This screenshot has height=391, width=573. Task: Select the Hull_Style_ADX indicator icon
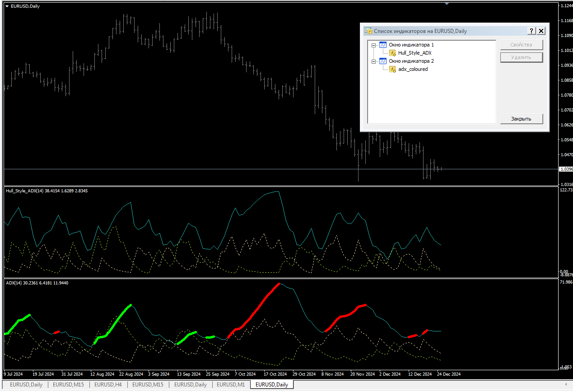[x=392, y=53]
